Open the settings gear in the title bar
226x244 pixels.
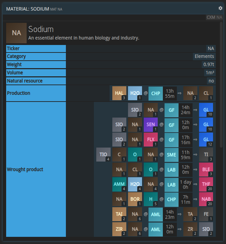coord(220,8)
